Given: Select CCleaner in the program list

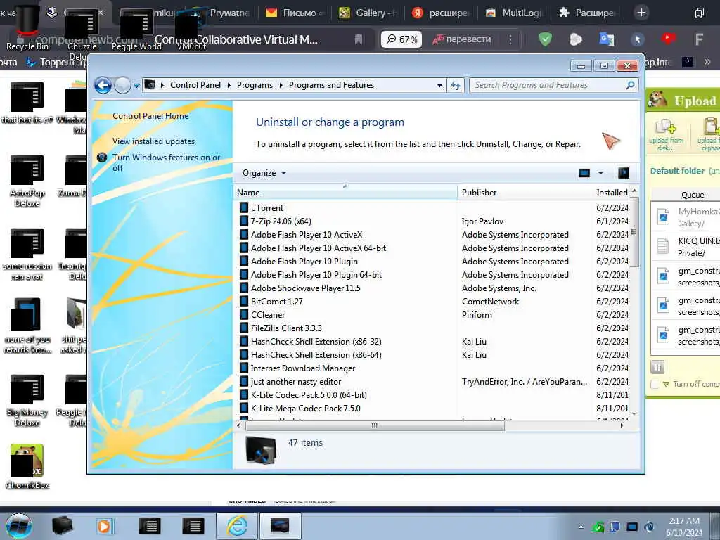Looking at the screenshot, I should [268, 314].
